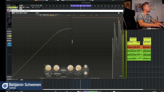Click the Hold slider under Release
The image size is (164, 92).
pos(78,74)
